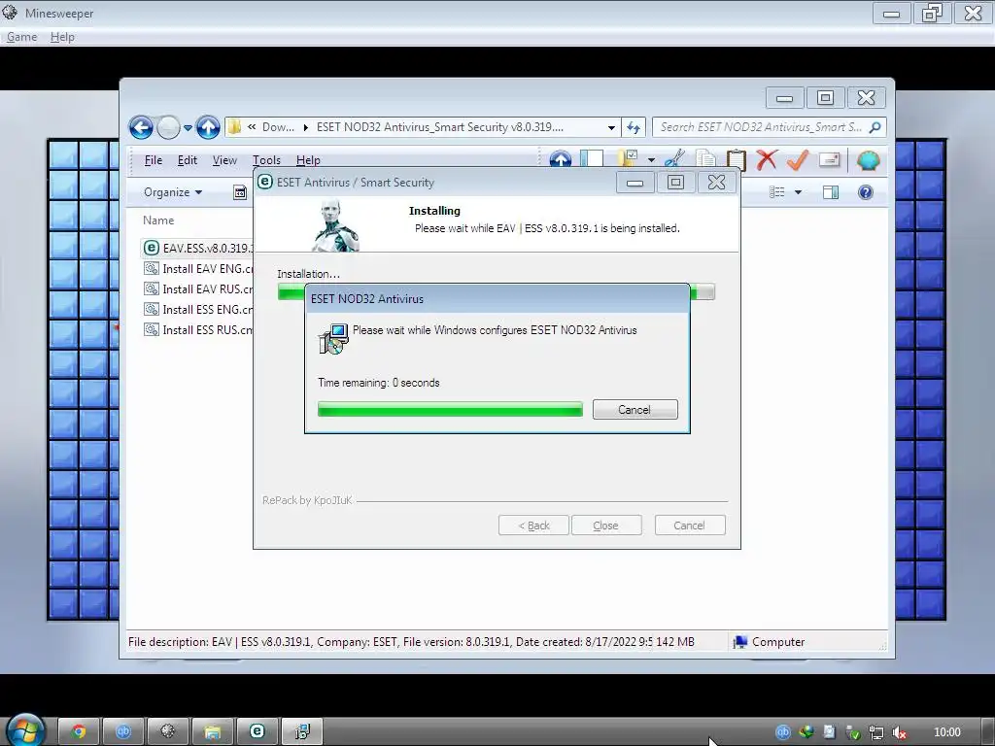The image size is (995, 746).
Task: Open the Help menu in Explorer
Action: coord(308,160)
